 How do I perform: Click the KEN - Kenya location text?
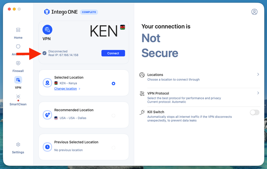pyautogui.click(x=68, y=83)
